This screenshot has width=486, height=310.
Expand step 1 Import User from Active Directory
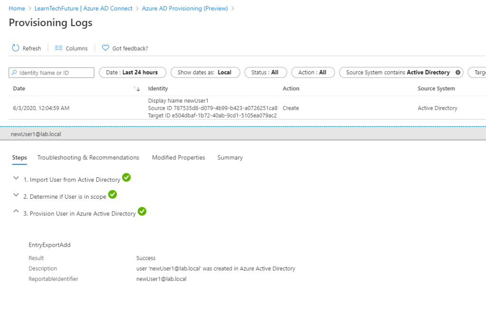16,178
